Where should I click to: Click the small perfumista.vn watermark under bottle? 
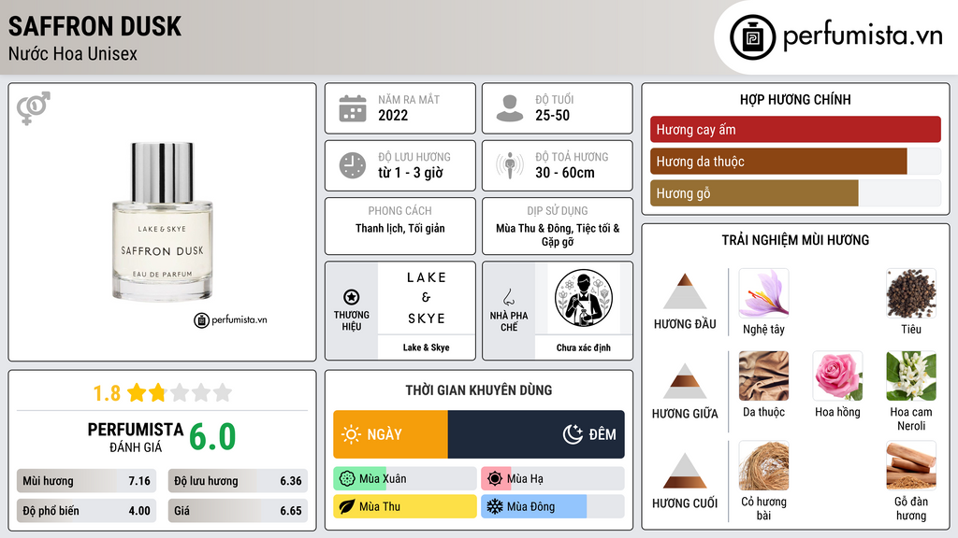[230, 319]
